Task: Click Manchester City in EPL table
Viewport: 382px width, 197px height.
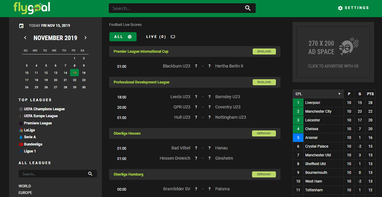Action: click(x=318, y=111)
